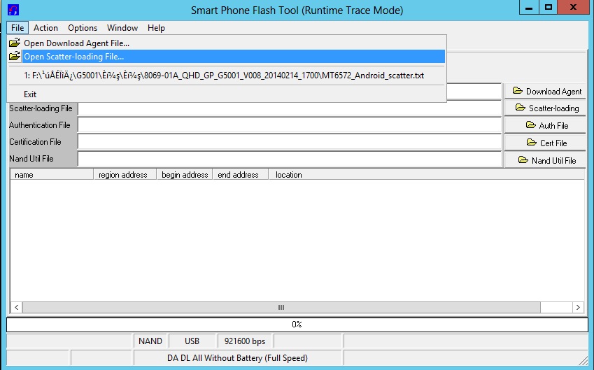This screenshot has width=594, height=370.
Task: Click the Smart Phone Flash Tool app icon
Action: click(x=13, y=10)
